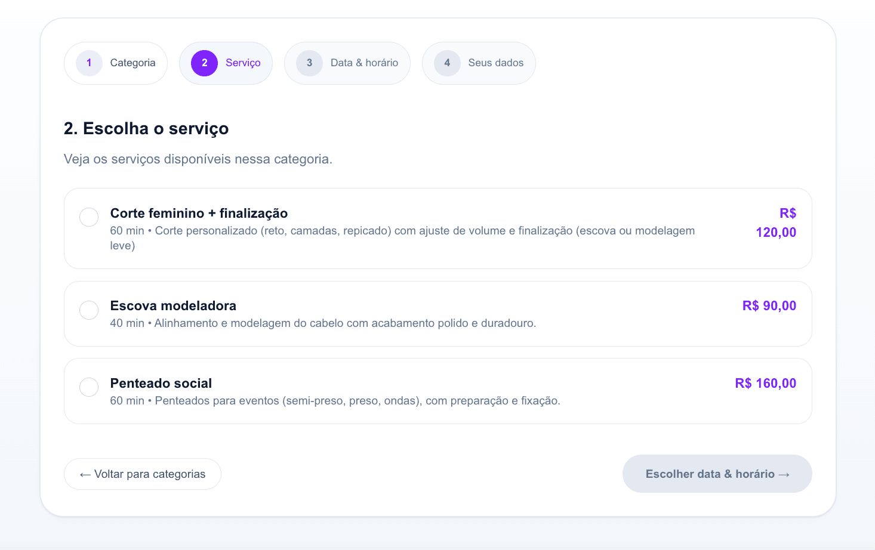Click the step 4 number circle
The image size is (875, 550).
pyautogui.click(x=447, y=63)
